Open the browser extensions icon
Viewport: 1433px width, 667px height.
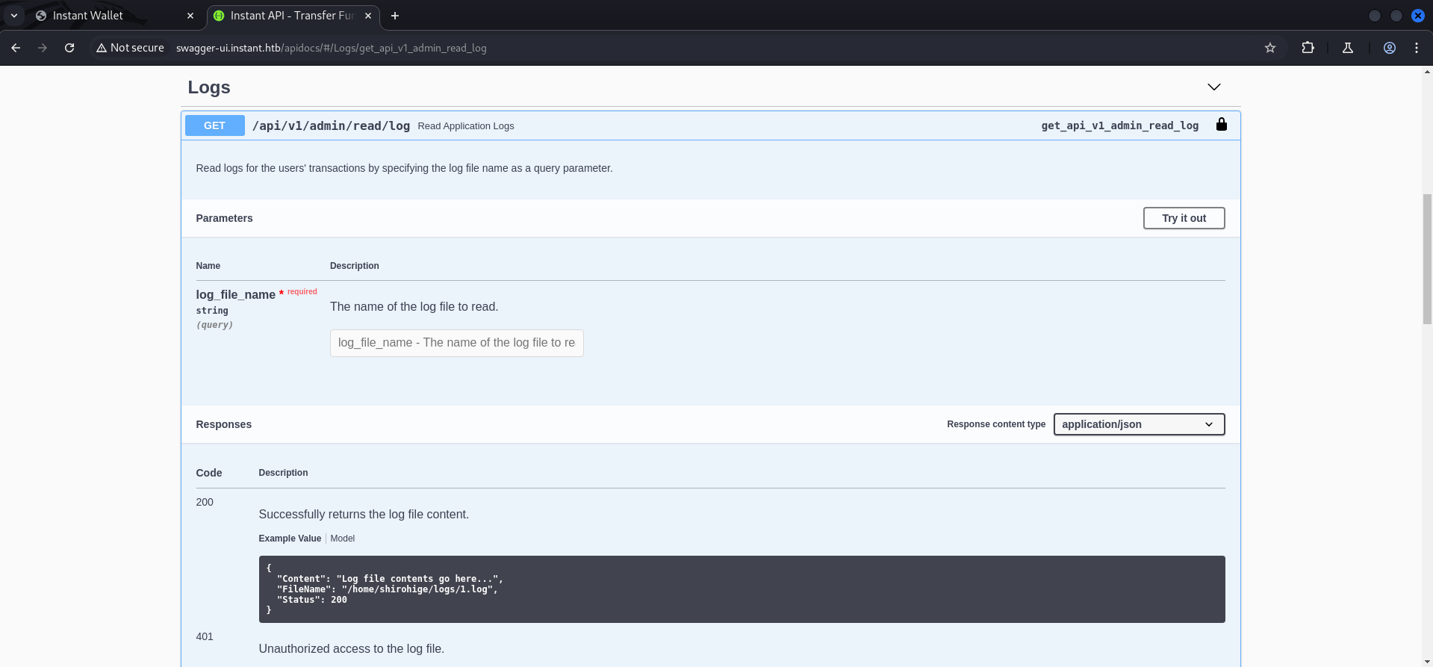pos(1308,48)
